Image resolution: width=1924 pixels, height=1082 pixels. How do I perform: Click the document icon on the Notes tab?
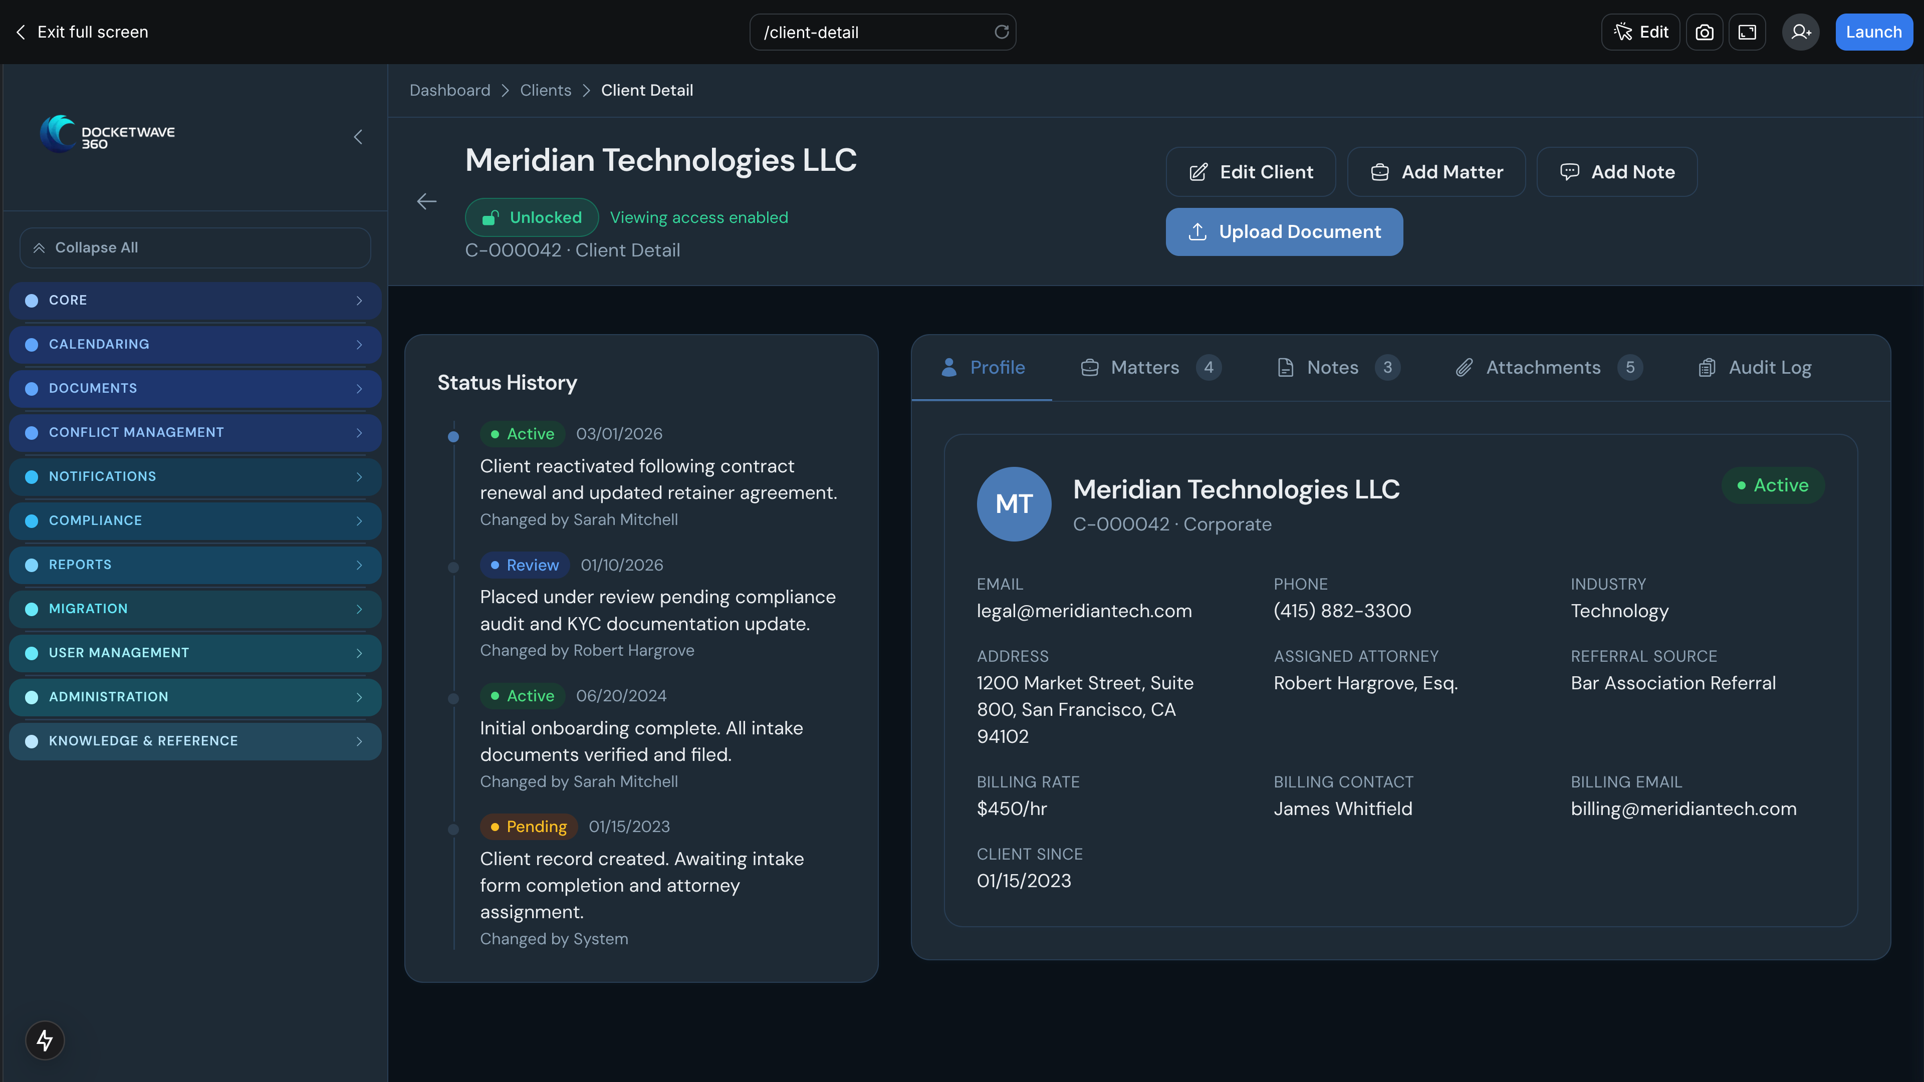pos(1285,367)
